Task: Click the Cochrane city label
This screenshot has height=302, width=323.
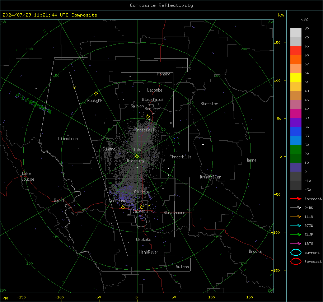Action: point(117,201)
